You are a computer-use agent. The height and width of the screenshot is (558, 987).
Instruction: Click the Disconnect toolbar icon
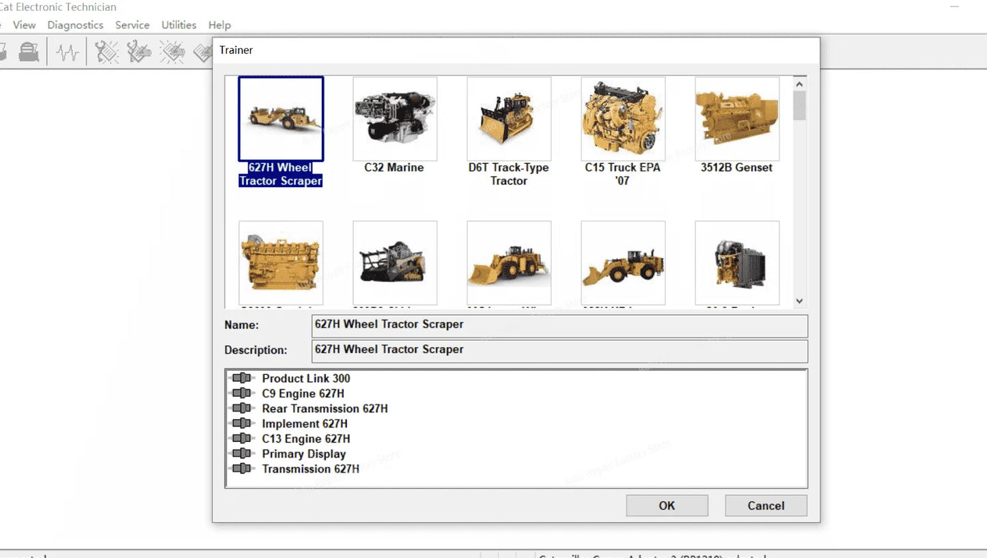[x=27, y=51]
